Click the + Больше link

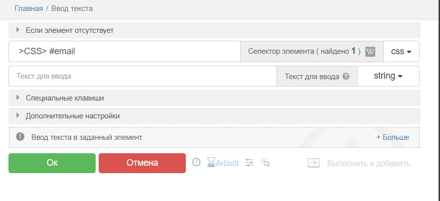click(393, 137)
